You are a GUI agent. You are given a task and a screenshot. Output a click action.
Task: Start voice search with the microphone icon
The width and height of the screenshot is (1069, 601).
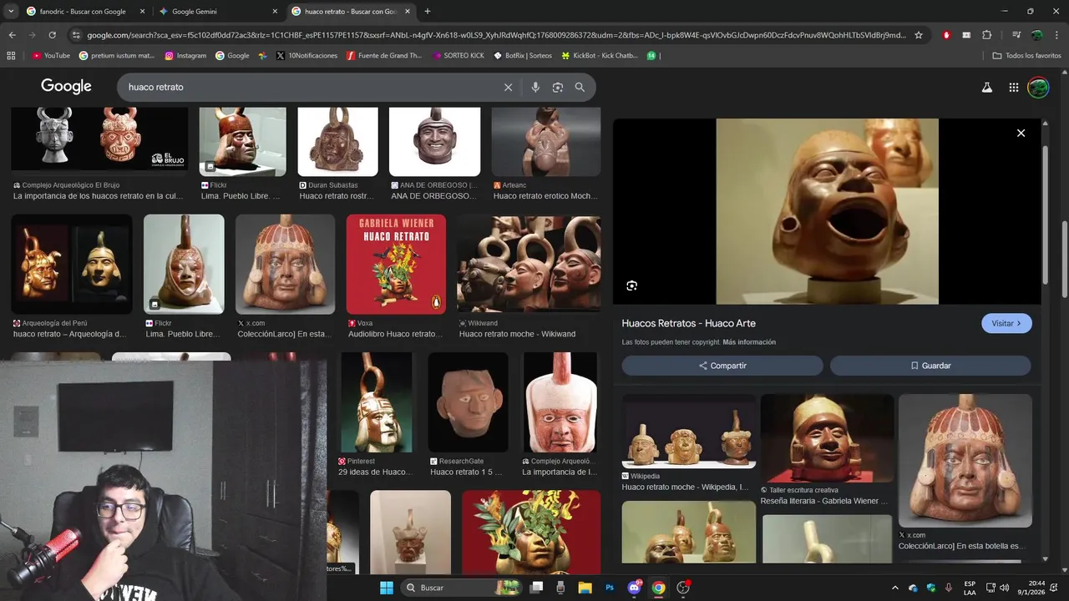[x=535, y=87]
